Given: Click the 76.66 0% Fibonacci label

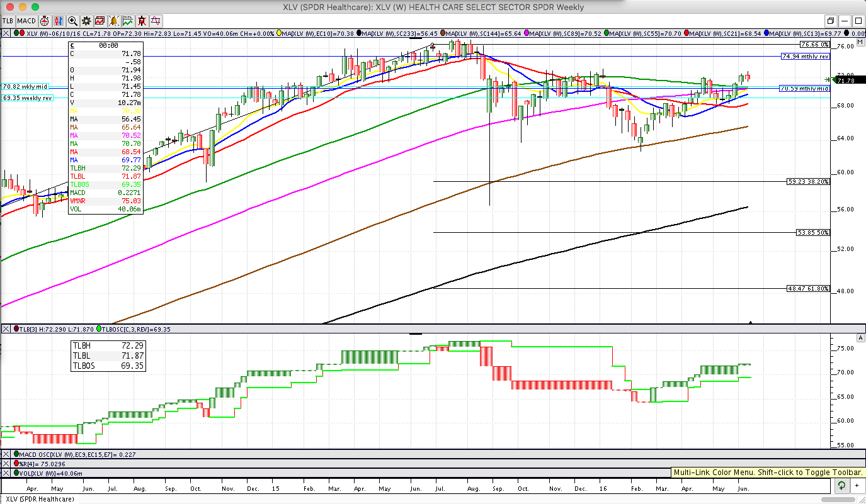Looking at the screenshot, I should pos(814,45).
